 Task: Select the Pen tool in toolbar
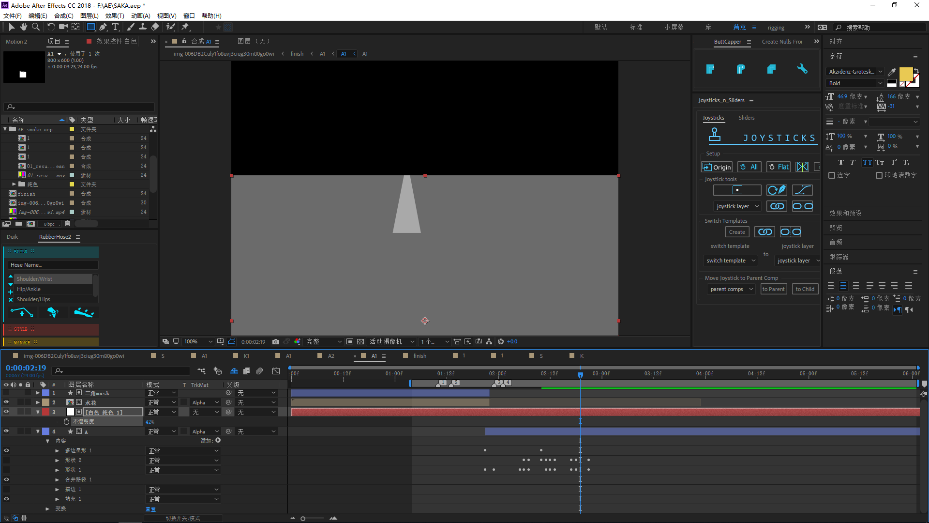(103, 27)
